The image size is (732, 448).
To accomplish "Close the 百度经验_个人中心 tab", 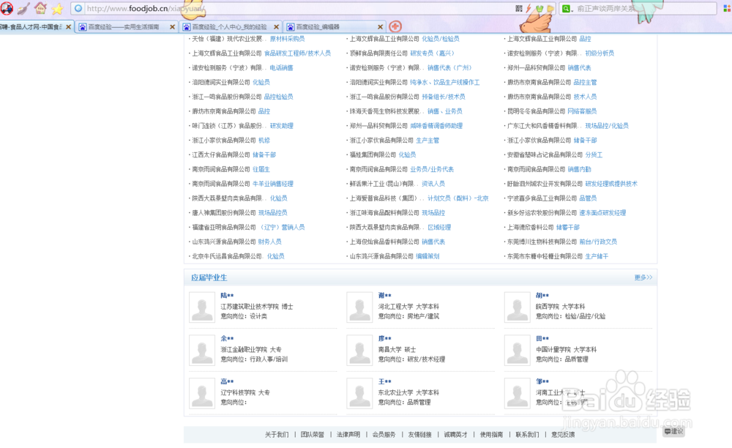I will point(277,27).
